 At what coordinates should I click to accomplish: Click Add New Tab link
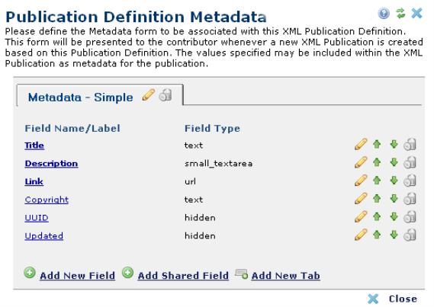click(x=285, y=276)
